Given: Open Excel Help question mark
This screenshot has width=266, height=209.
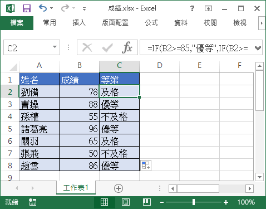Looking at the screenshot, I should pos(192,8).
